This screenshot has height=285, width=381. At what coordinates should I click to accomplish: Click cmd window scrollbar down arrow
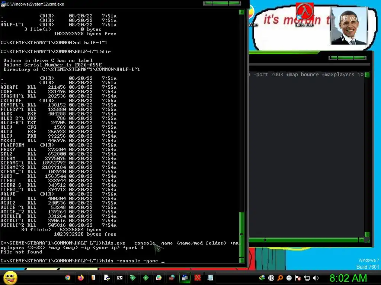241,260
